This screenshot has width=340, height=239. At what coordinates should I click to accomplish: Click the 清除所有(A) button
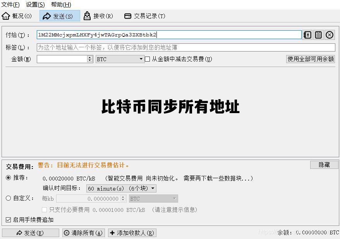click(84, 233)
